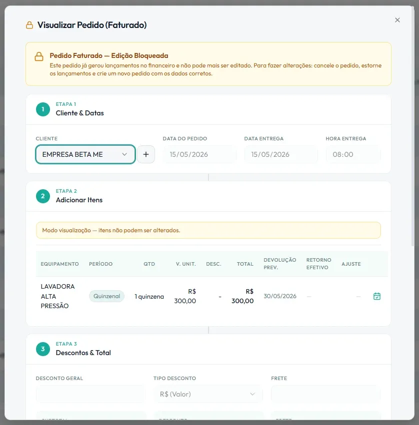
Task: Click the Cliente & Datas section title
Action: 80,113
